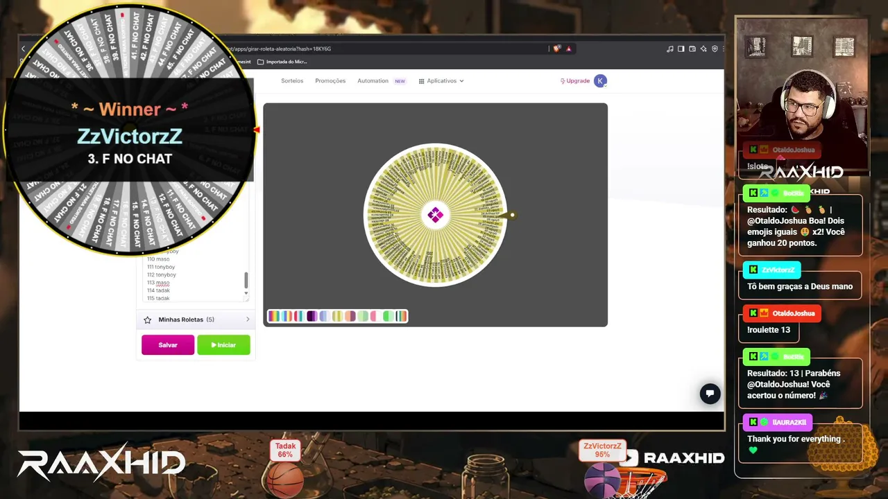The image size is (888, 499).
Task: Click the '110 maso' list entry
Action: click(x=158, y=259)
